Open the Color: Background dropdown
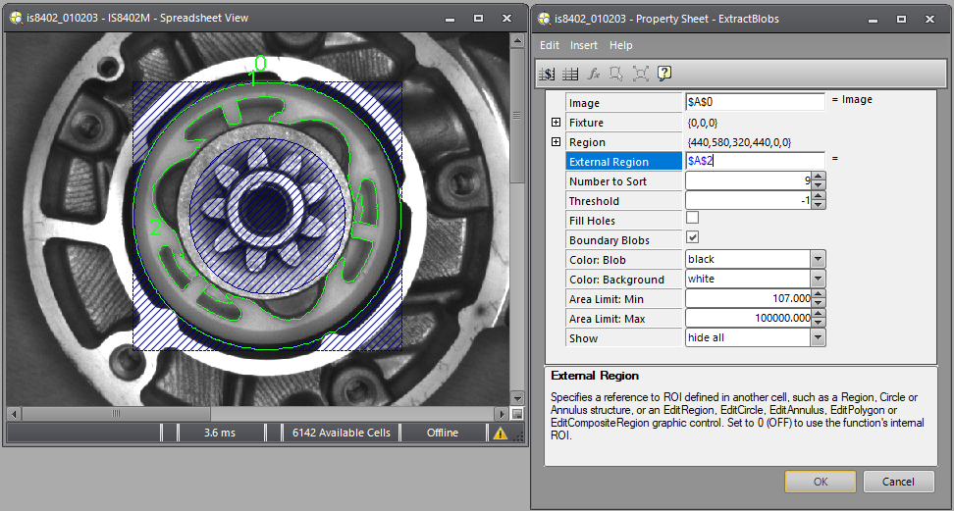The image size is (954, 511). [x=817, y=279]
